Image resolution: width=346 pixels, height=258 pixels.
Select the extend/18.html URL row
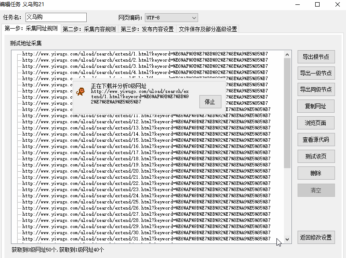[x=146, y=158]
